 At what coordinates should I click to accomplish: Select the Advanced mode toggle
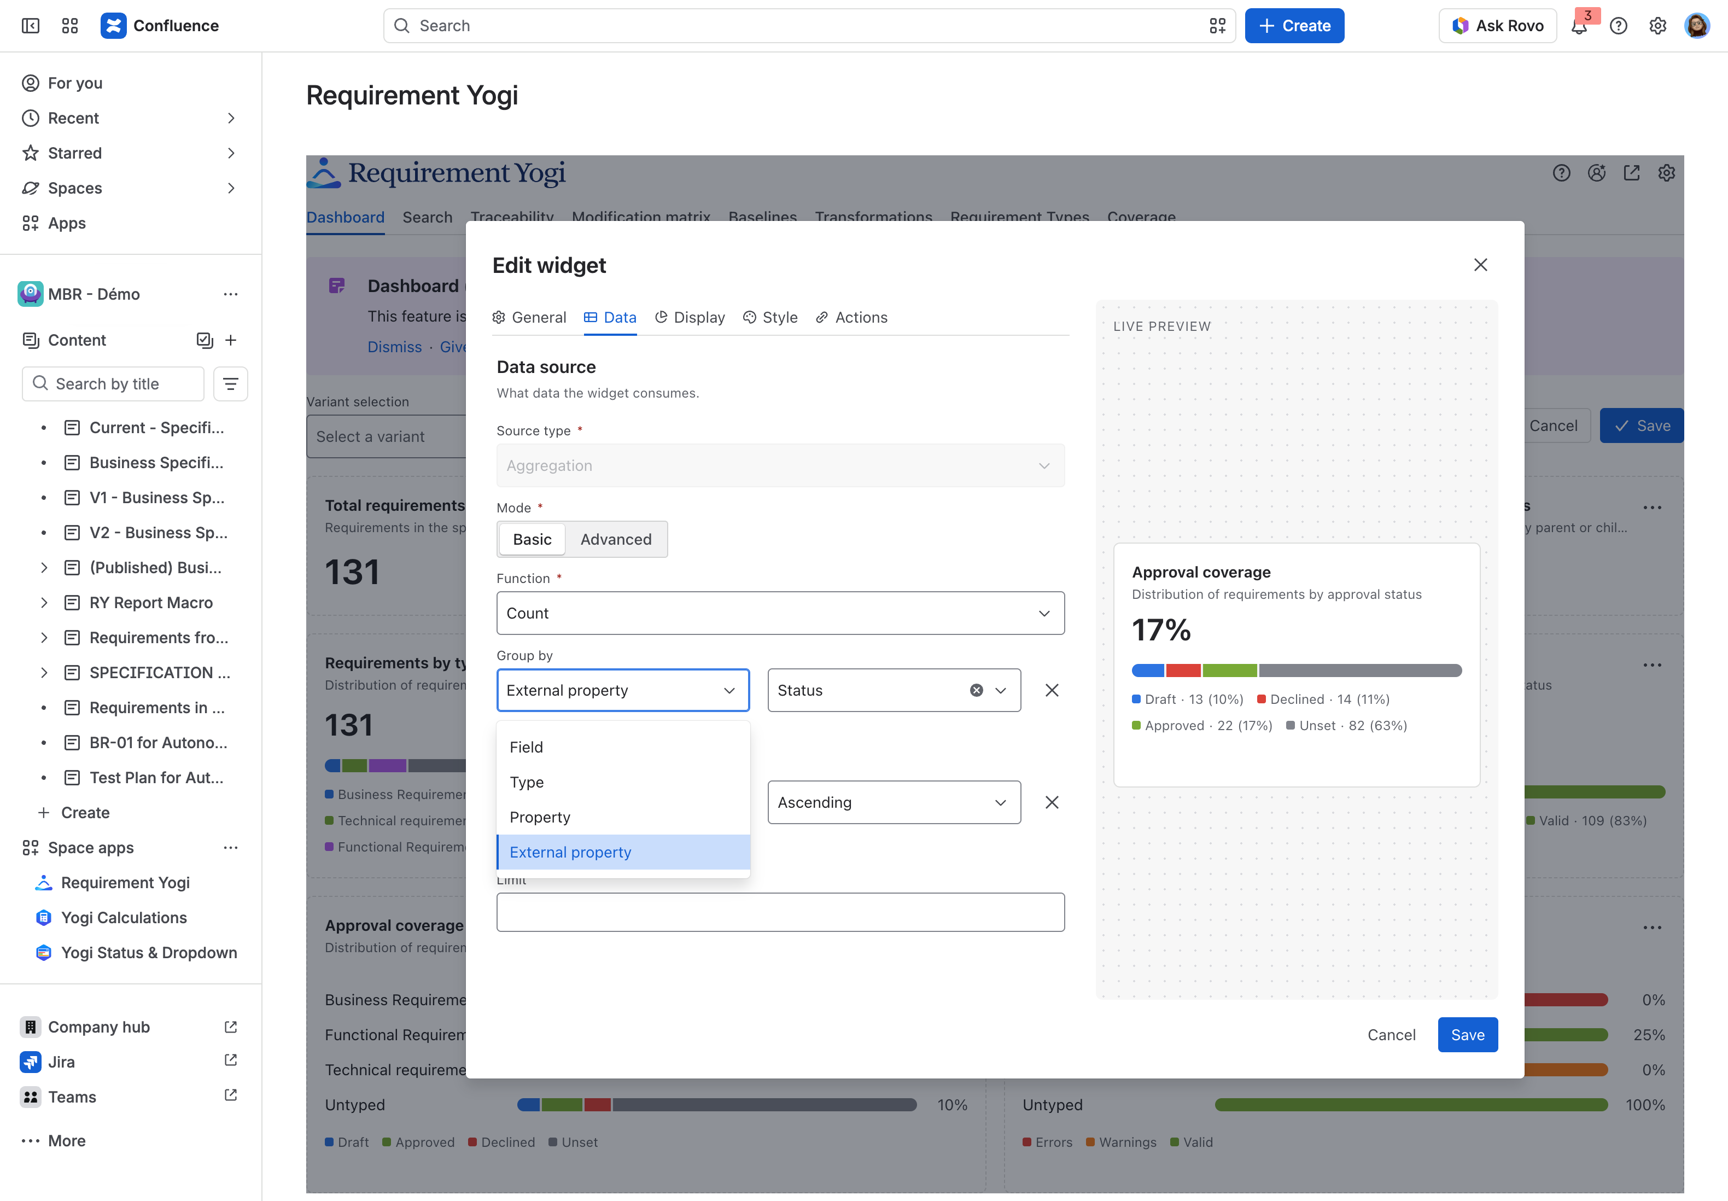[x=616, y=540]
